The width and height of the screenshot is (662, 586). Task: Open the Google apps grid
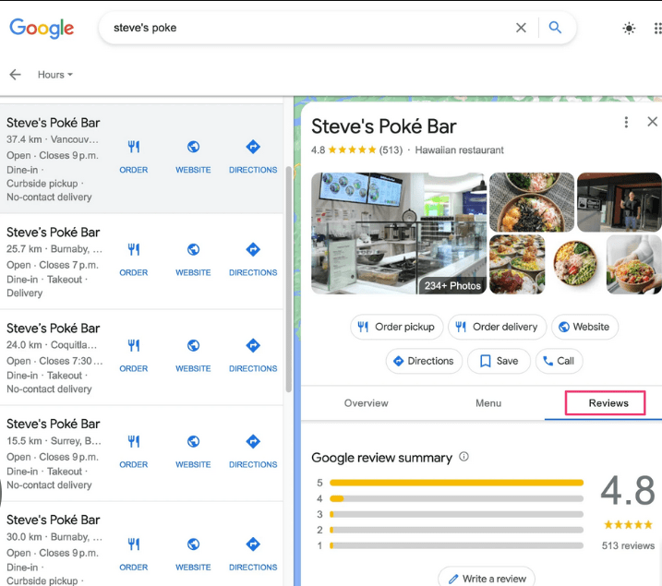(x=657, y=29)
